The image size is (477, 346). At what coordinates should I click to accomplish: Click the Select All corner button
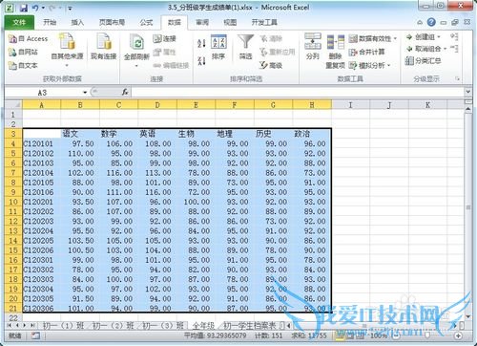pyautogui.click(x=13, y=105)
